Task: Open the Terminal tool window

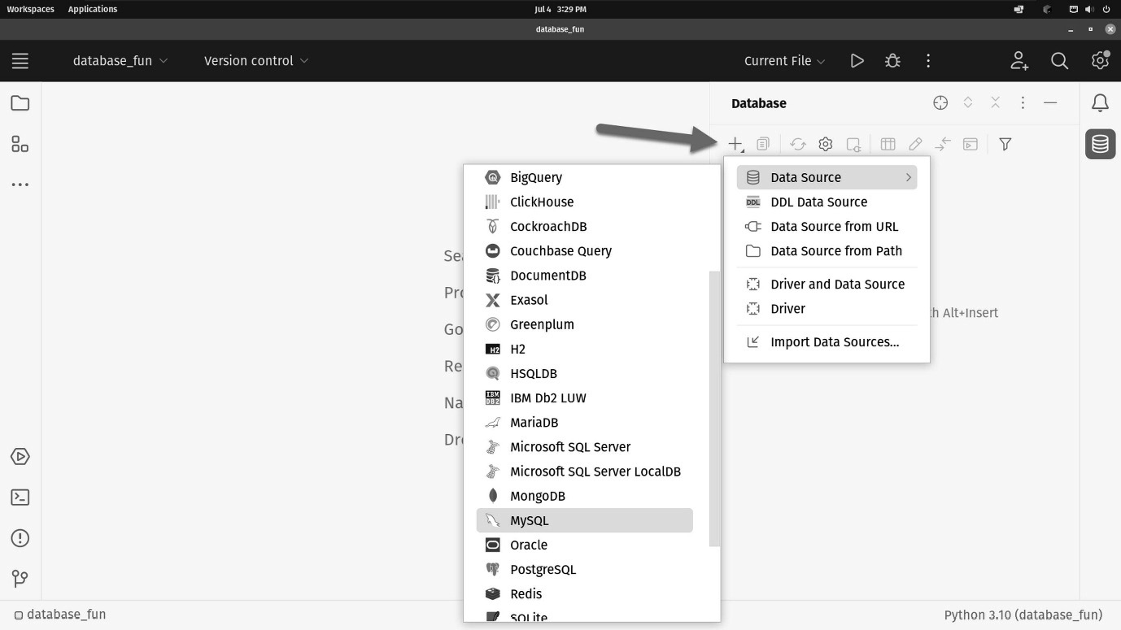Action: click(x=20, y=497)
